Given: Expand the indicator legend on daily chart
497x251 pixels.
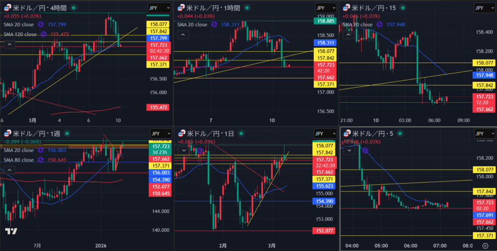Looking at the screenshot, I should pyautogui.click(x=183, y=150).
